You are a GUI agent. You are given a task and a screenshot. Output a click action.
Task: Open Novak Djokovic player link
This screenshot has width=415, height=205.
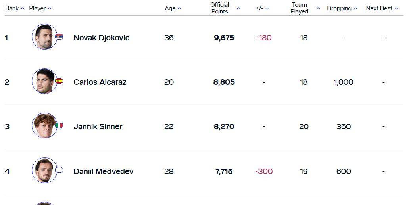click(x=102, y=38)
